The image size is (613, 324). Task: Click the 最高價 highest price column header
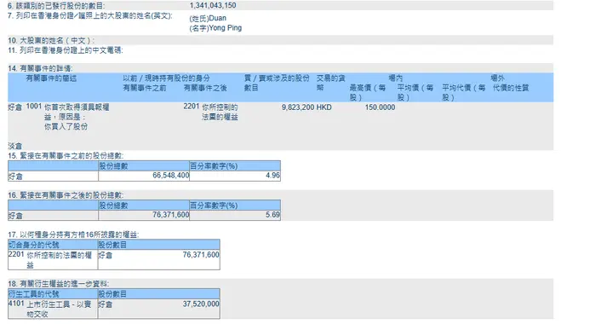pos(368,92)
